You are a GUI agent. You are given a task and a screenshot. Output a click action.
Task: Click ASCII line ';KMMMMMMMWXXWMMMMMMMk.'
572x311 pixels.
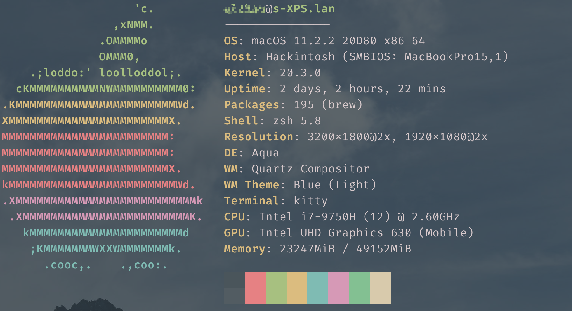pos(106,249)
